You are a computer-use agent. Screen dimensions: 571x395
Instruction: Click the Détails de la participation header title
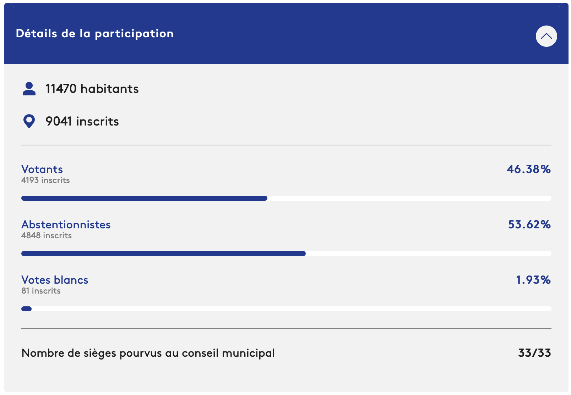point(95,33)
